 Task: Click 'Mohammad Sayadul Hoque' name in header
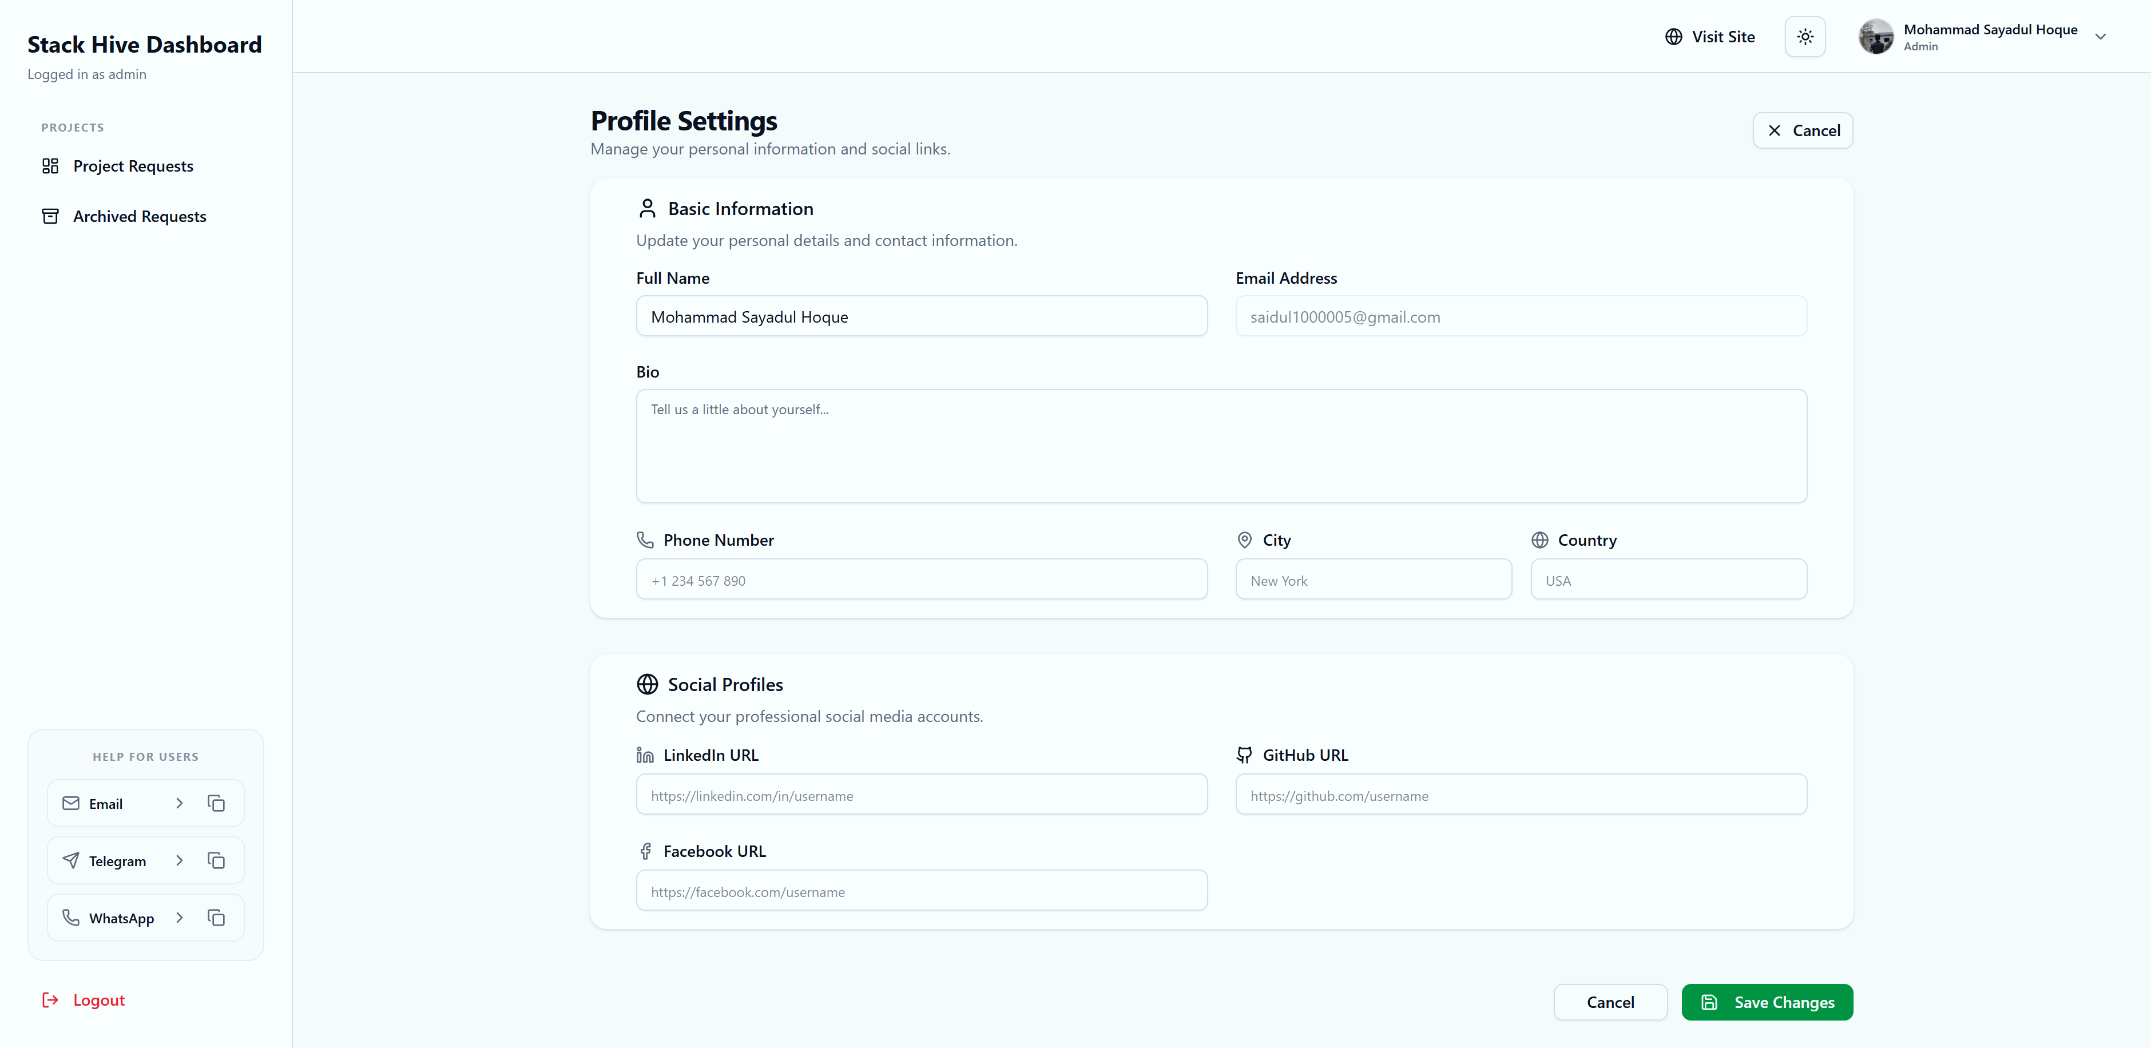click(x=1990, y=29)
